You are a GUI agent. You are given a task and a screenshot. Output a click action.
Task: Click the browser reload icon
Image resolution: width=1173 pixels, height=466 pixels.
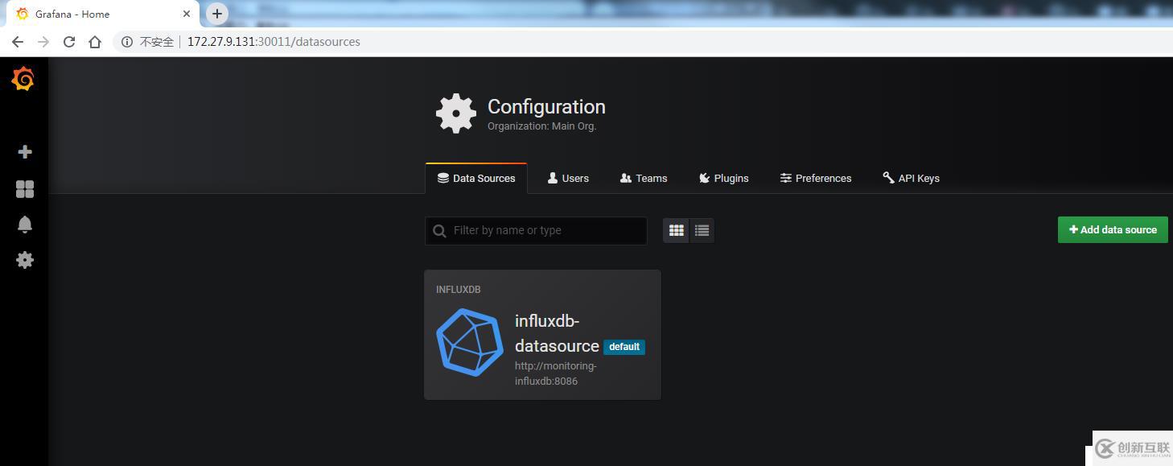[x=69, y=42]
